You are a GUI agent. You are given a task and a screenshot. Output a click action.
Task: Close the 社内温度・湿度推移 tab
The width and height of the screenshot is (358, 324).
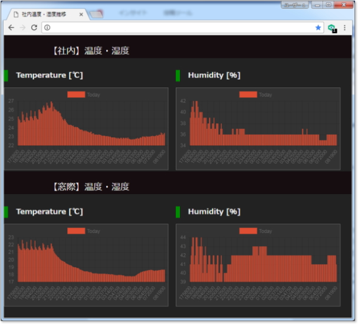81,15
